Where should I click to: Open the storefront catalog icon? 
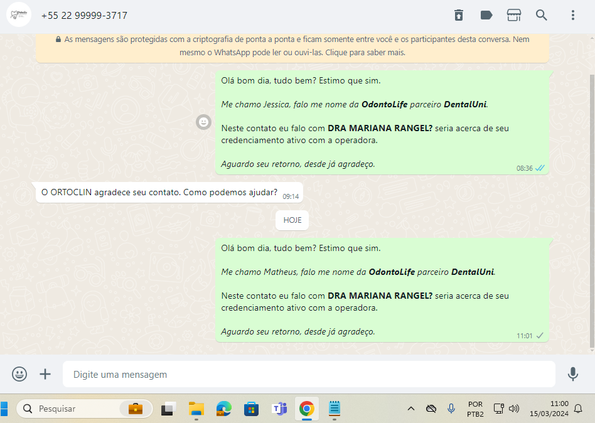pos(514,15)
